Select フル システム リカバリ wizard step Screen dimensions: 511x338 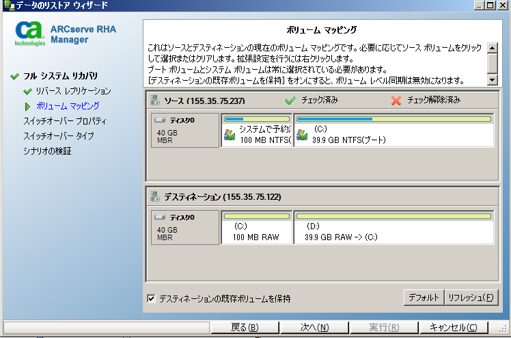60,76
